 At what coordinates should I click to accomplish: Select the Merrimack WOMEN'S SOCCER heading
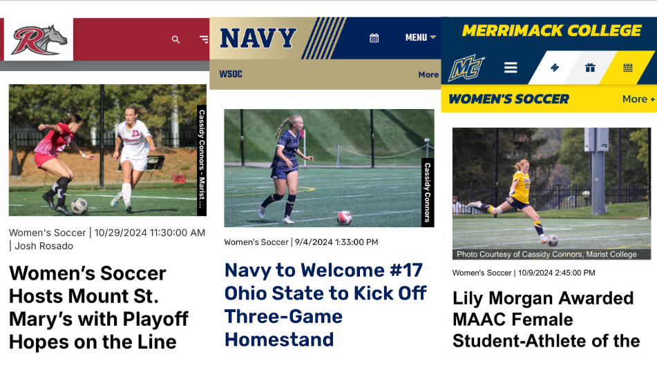pos(509,99)
